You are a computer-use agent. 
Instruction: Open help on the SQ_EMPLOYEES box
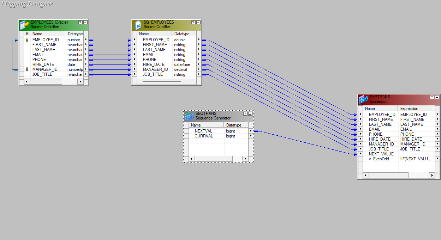193,22
